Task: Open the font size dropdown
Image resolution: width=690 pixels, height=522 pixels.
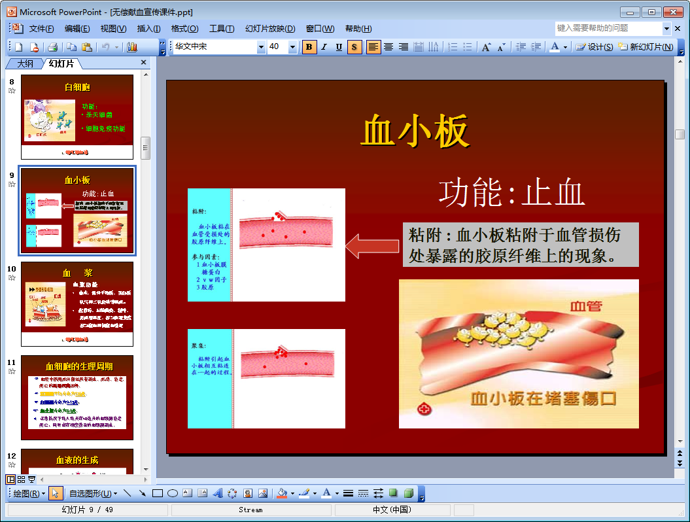Action: point(292,46)
